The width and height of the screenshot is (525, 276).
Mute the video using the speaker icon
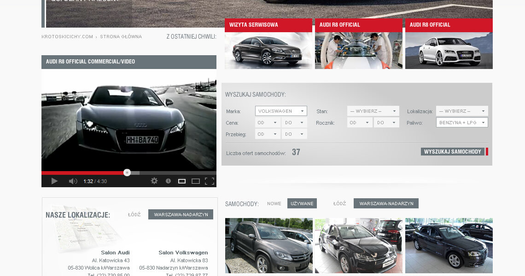pyautogui.click(x=73, y=181)
